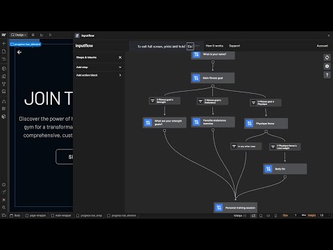Select the What are your strength goals step
The width and height of the screenshot is (333, 250).
pyautogui.click(x=164, y=122)
